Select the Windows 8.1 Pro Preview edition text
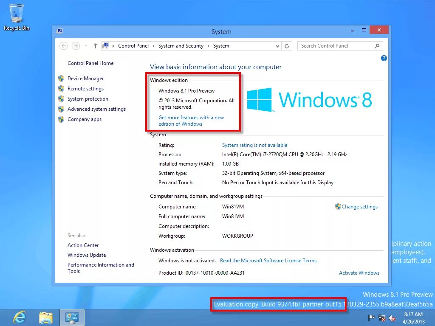 [x=186, y=91]
